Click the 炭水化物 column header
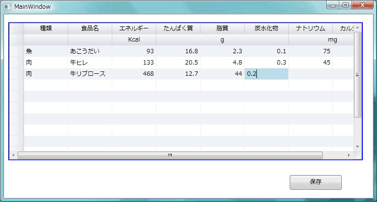Screen dimensions: 377x202 point(266,28)
